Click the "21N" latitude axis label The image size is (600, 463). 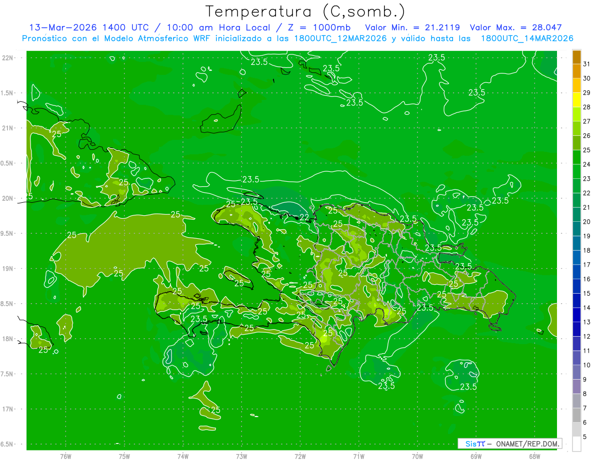click(8, 128)
